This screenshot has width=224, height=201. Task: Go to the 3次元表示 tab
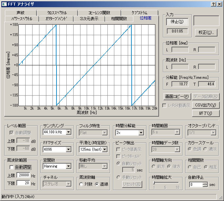tap(89, 19)
